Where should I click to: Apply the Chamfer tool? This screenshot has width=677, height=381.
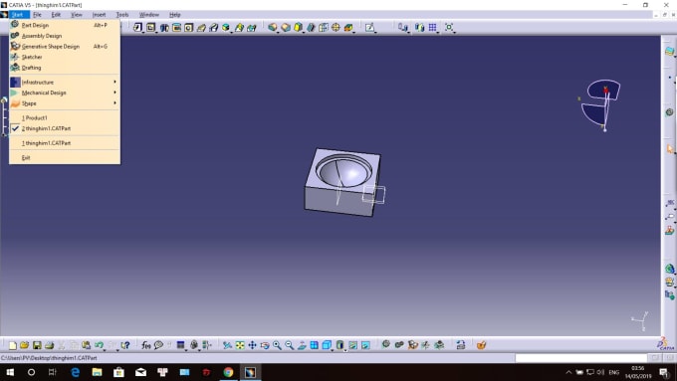coord(286,27)
